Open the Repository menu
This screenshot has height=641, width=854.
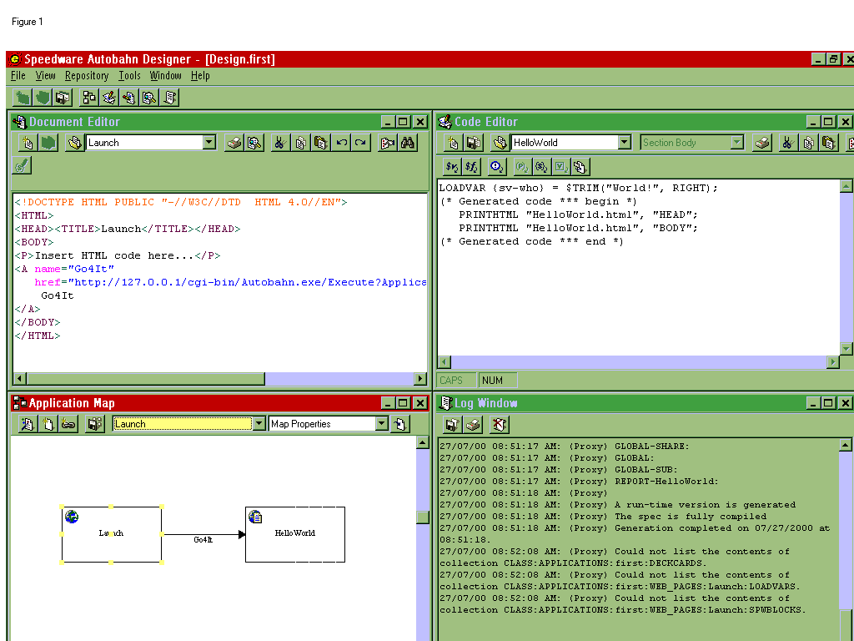(87, 76)
